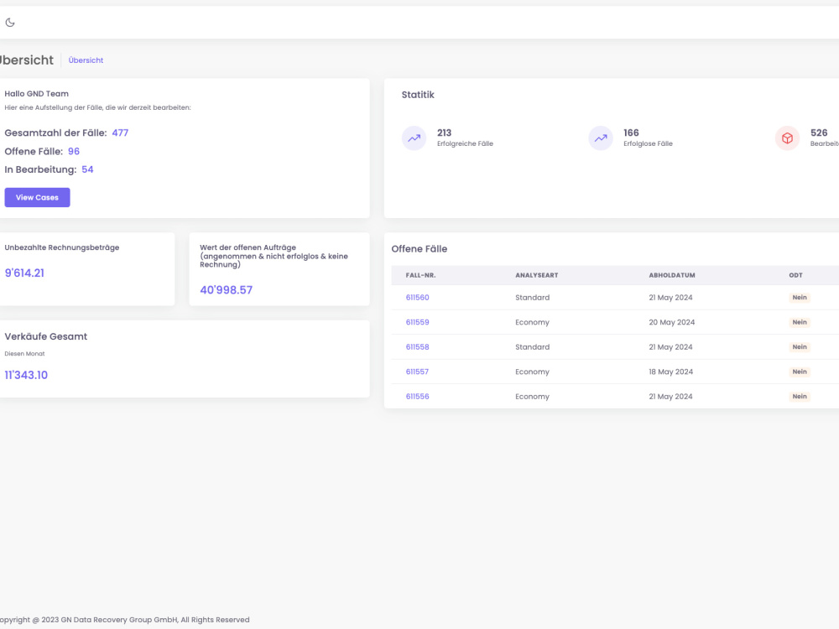Click the Nein badge for case 611558
Viewport: 839px width, 629px height.
[800, 346]
